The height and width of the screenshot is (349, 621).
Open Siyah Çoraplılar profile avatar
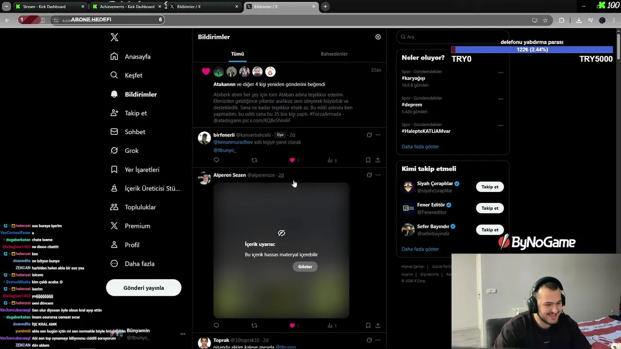pos(408,187)
